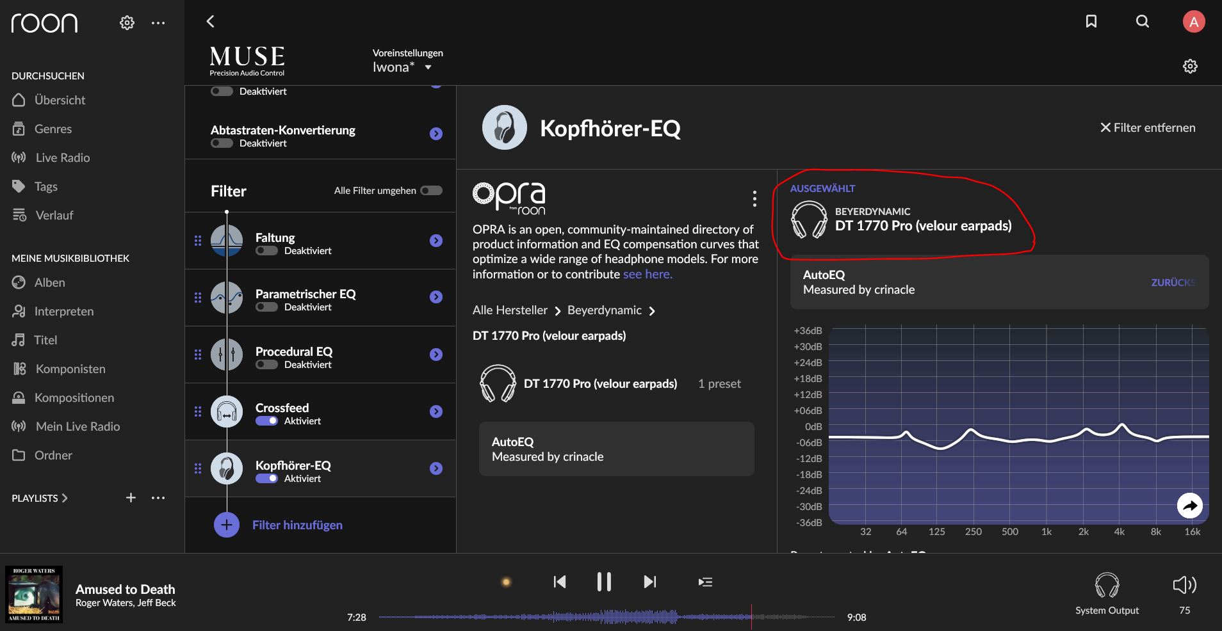Skip to next track
1222x631 pixels.
pos(649,582)
